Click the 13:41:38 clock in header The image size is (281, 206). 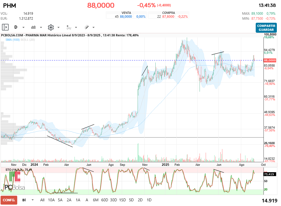point(267,5)
